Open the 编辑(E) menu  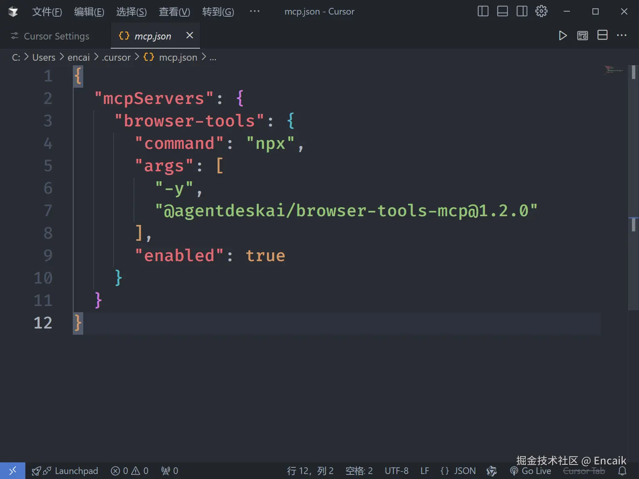[x=89, y=12]
